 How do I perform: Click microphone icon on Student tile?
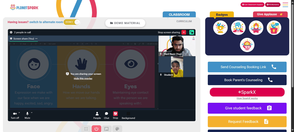click(161, 75)
